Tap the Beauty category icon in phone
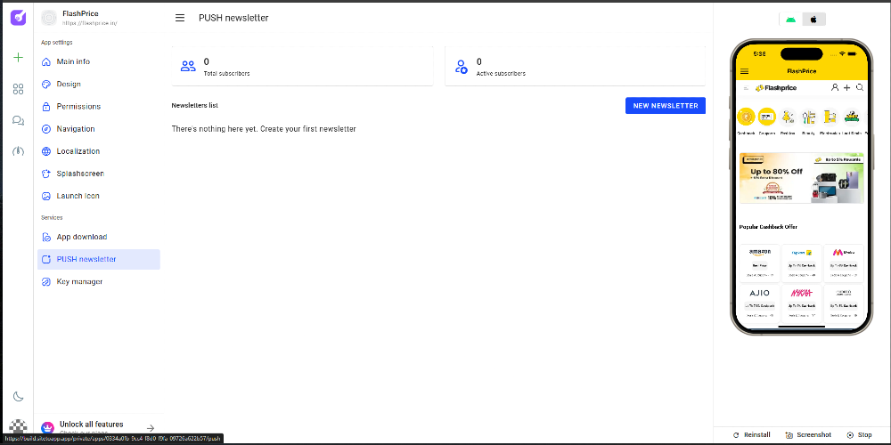891x445 pixels. tap(809, 117)
